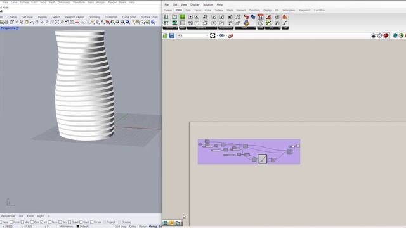Toggle Planar in Rhino status bar

click(143, 227)
